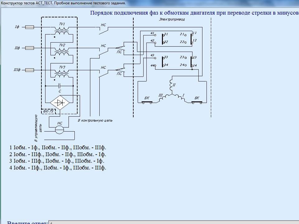299x224 pixels.
Task: Click the capacitor label С
Action: point(60,91)
